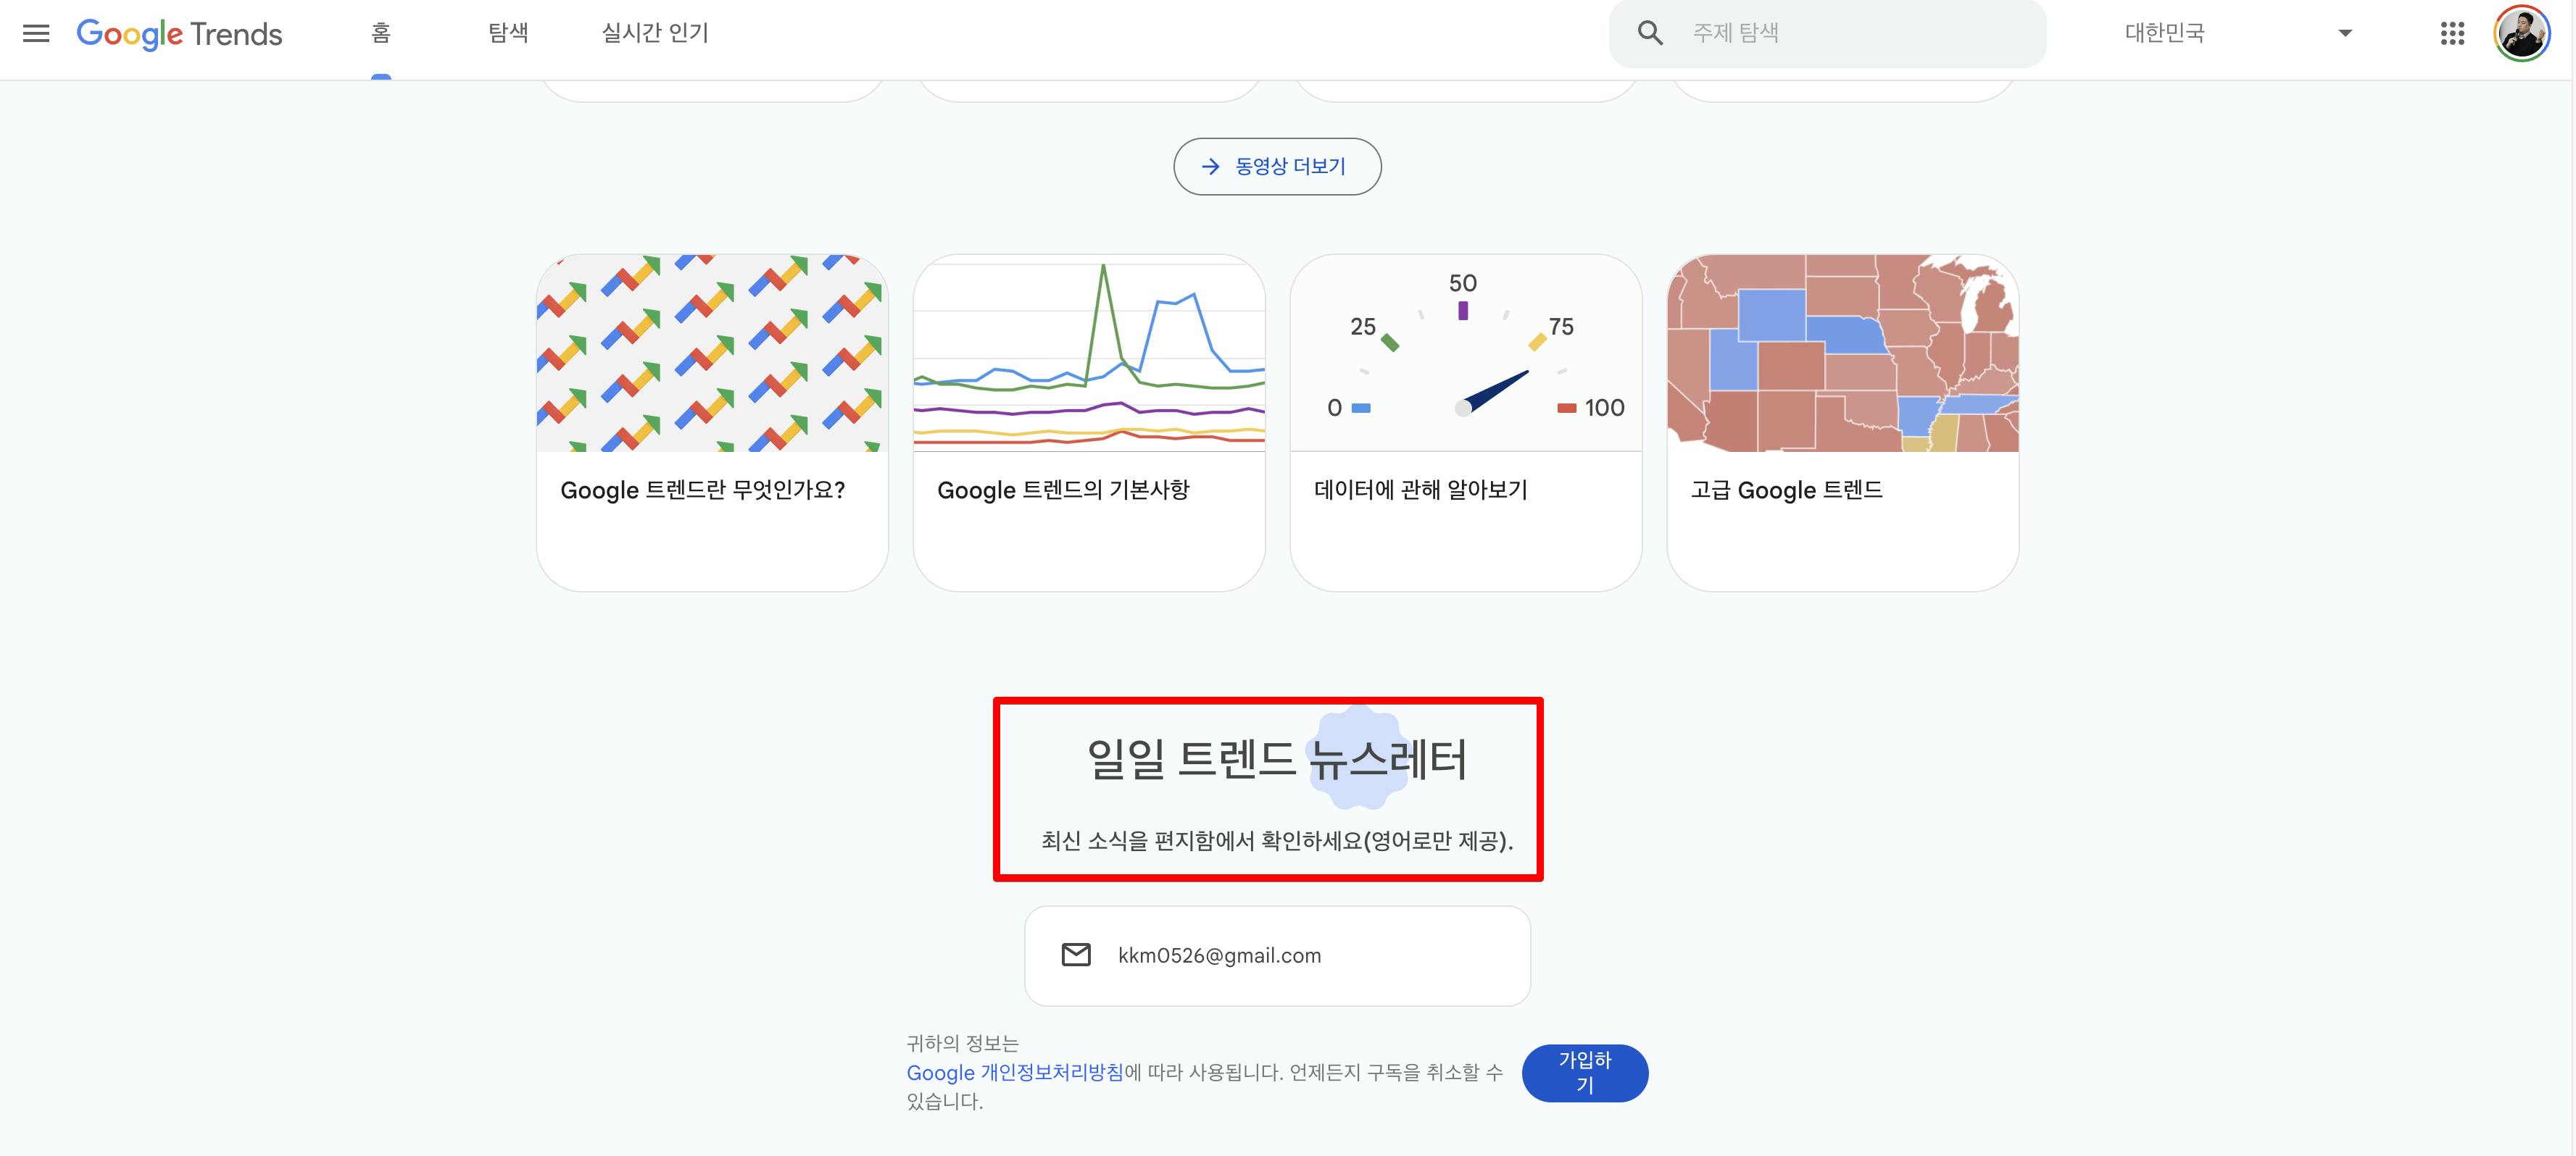Click the 일일 트렌드 뉴스레터 heading
This screenshot has height=1156, width=2576.
coord(1277,758)
